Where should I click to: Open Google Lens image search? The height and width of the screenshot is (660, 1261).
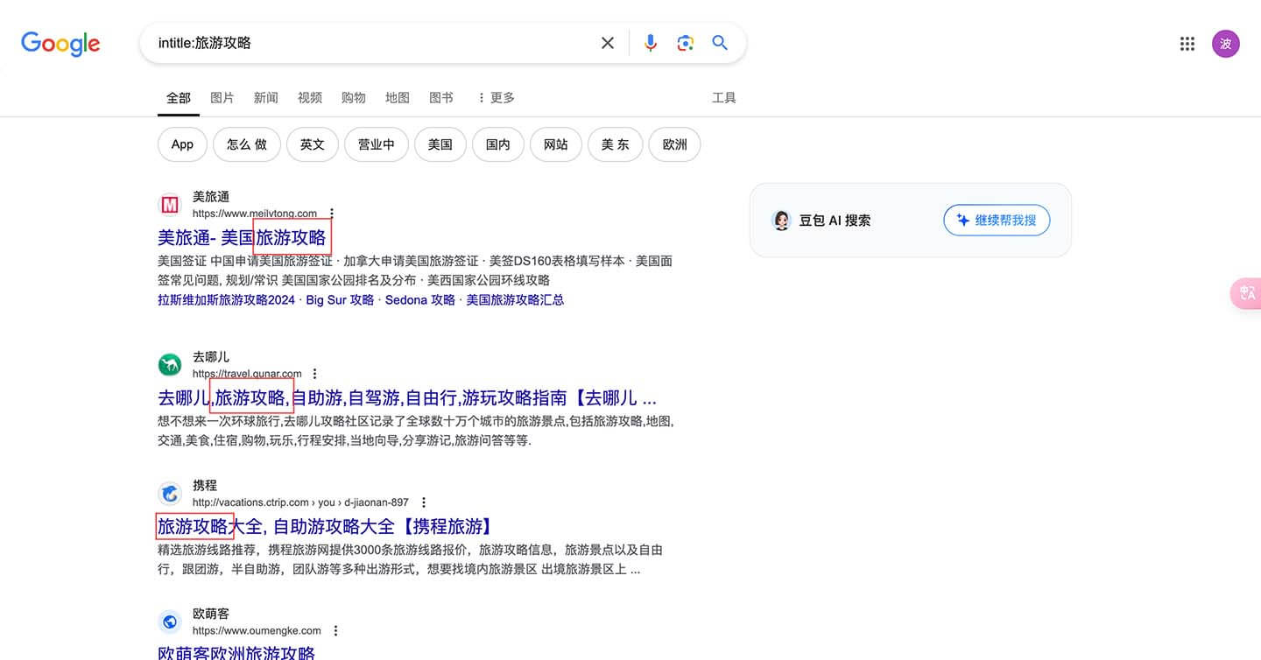[685, 43]
